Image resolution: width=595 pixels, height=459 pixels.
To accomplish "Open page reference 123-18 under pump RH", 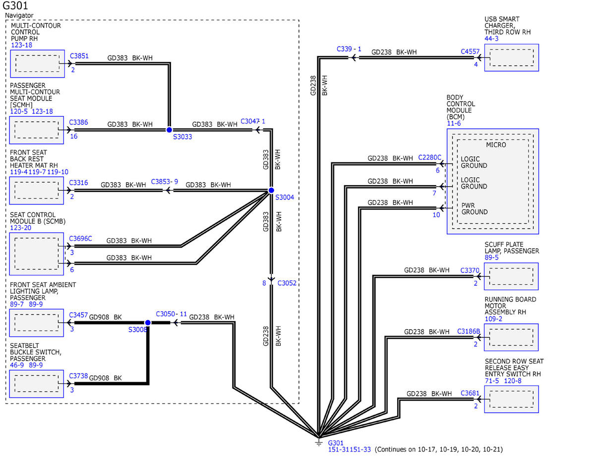I will tap(22, 45).
